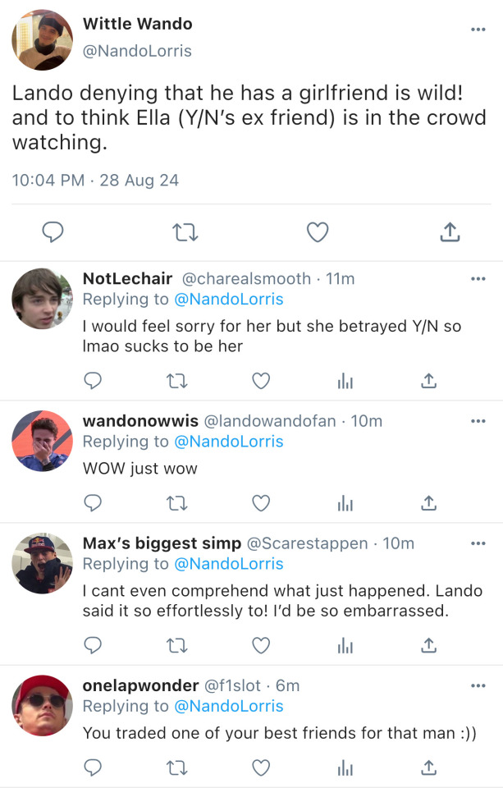Like NotLechair's reply
The height and width of the screenshot is (788, 503).
(261, 380)
